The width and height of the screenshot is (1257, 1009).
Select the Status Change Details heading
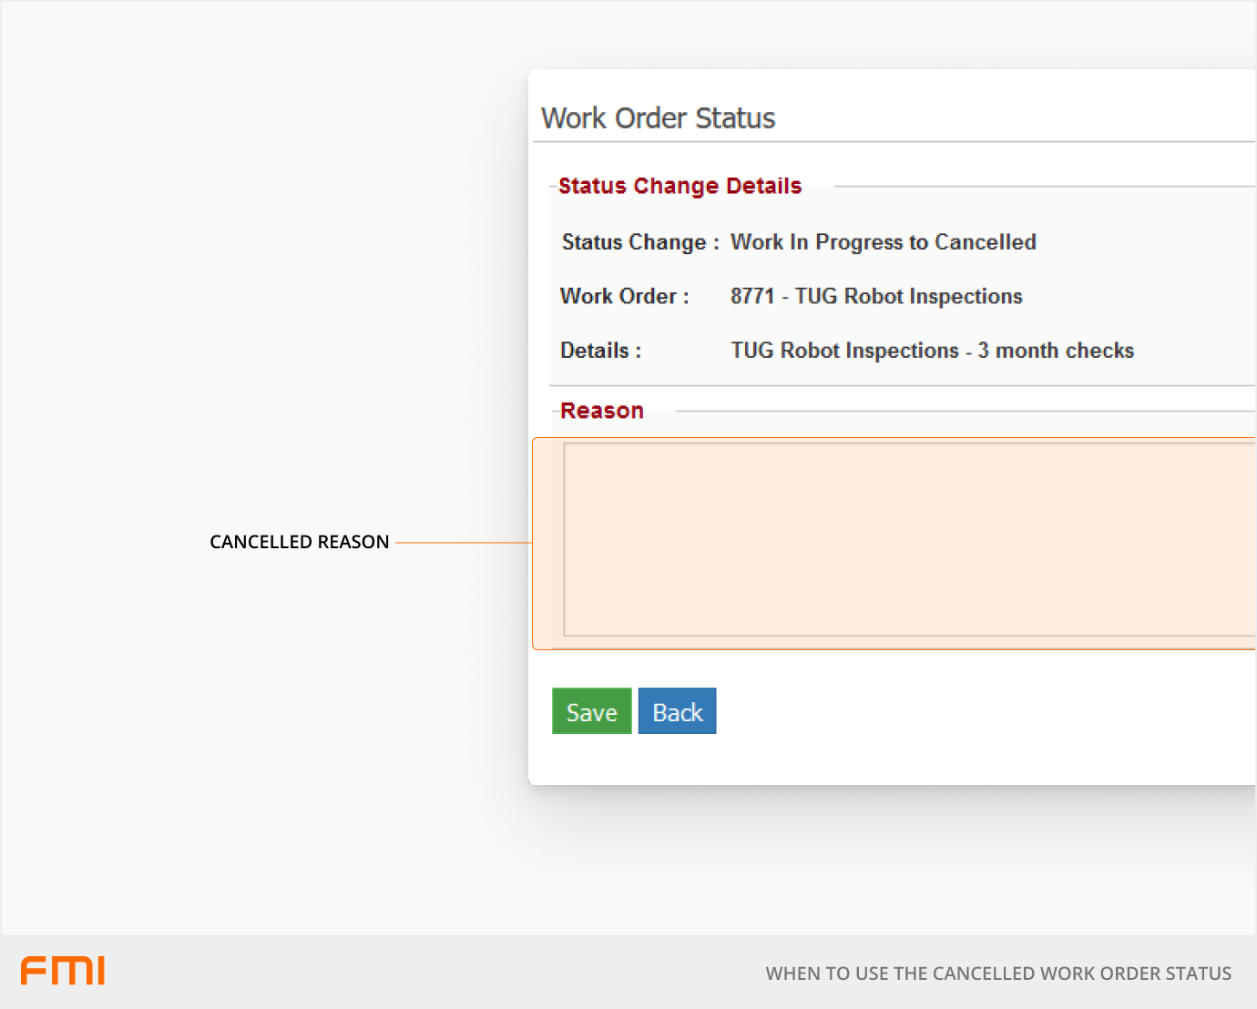pos(680,186)
